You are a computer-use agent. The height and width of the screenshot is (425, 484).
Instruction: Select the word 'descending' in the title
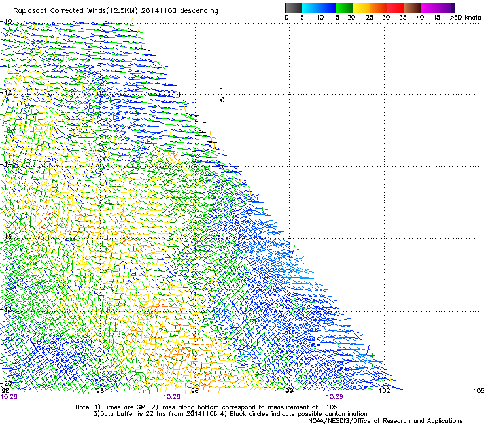pos(199,11)
